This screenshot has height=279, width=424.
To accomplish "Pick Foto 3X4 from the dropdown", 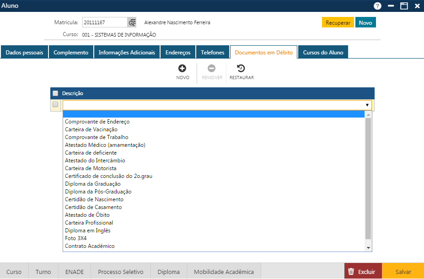I will (76, 238).
